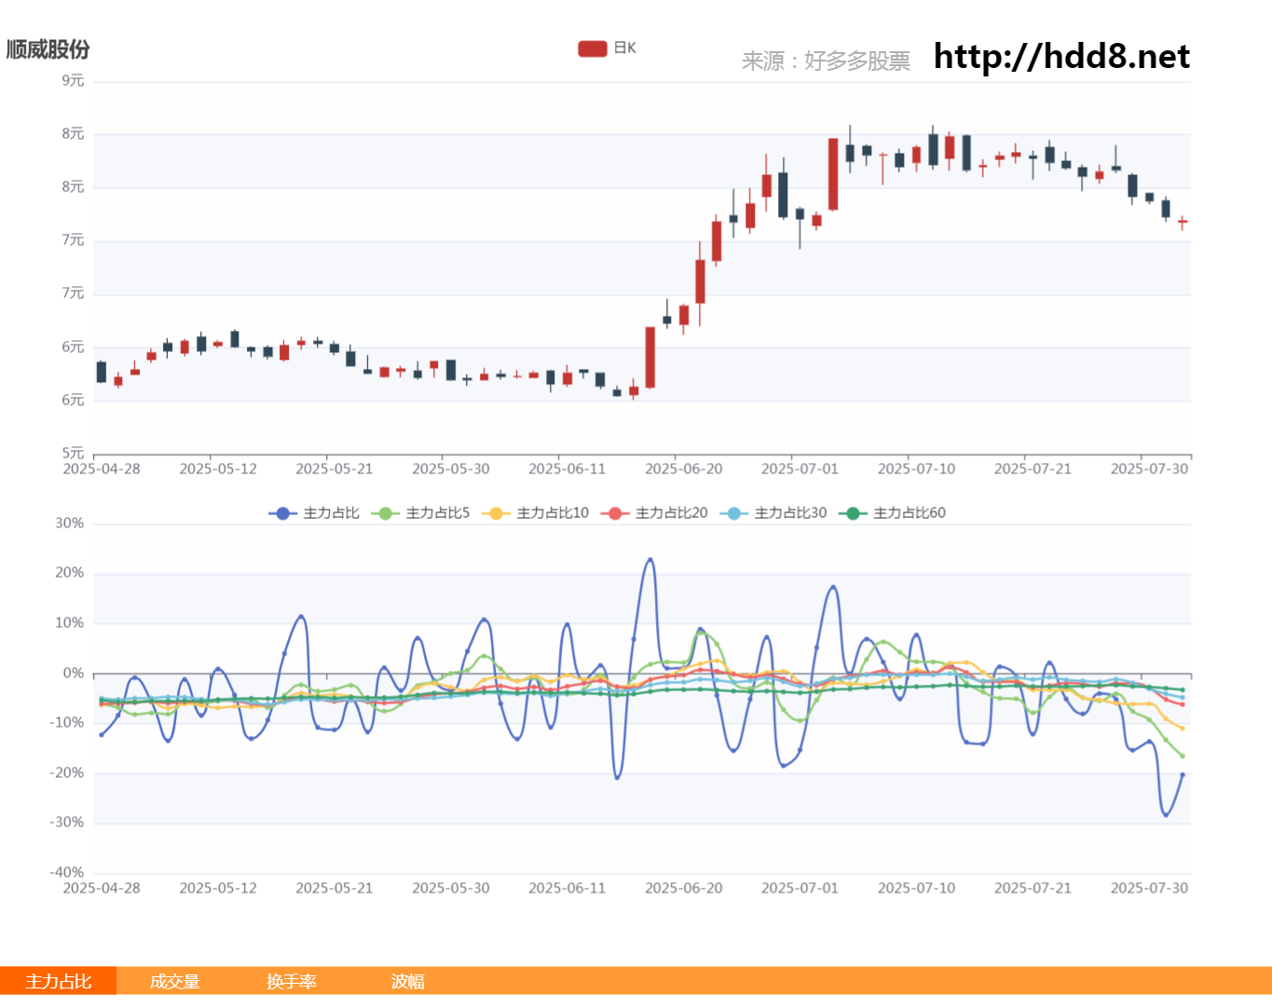1272x1008 pixels.
Task: Open the http://hdd8.net link
Action: 1061,57
